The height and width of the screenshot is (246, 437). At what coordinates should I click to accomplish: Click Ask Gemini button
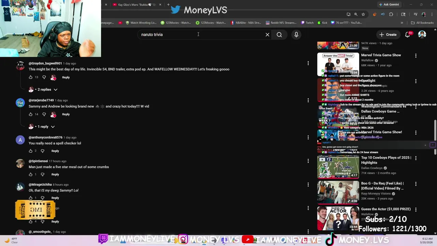pyautogui.click(x=389, y=4)
